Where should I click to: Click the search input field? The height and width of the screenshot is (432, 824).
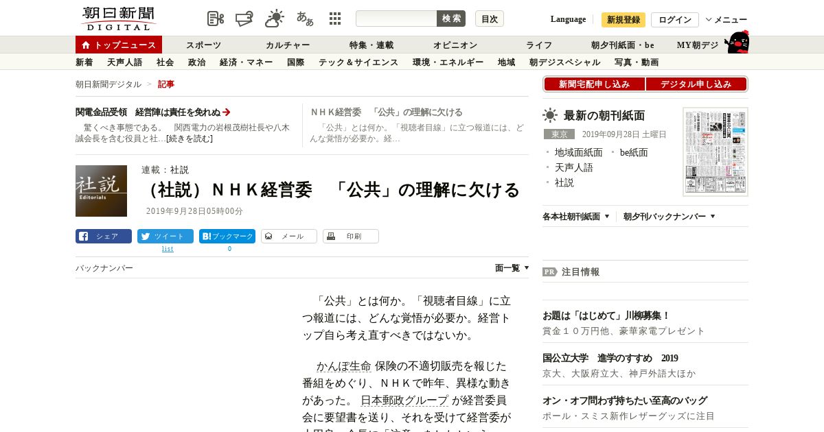[396, 19]
